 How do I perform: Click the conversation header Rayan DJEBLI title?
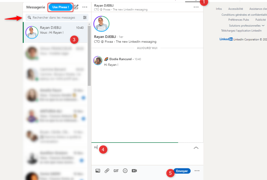point(104,6)
